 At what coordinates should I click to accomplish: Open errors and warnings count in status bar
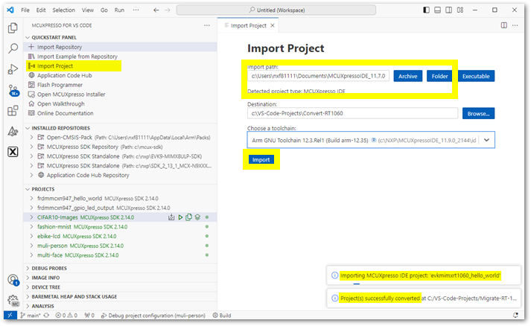click(x=66, y=316)
